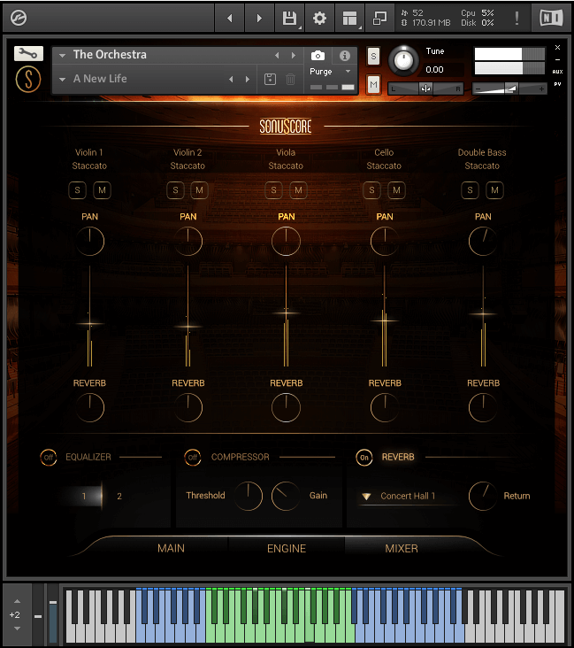Click the compressor Threshold knob
This screenshot has height=648, width=574.
tap(248, 496)
